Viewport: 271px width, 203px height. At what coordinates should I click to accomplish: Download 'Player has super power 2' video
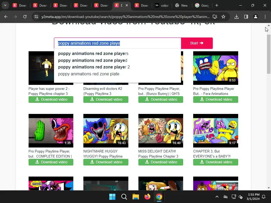click(51, 99)
